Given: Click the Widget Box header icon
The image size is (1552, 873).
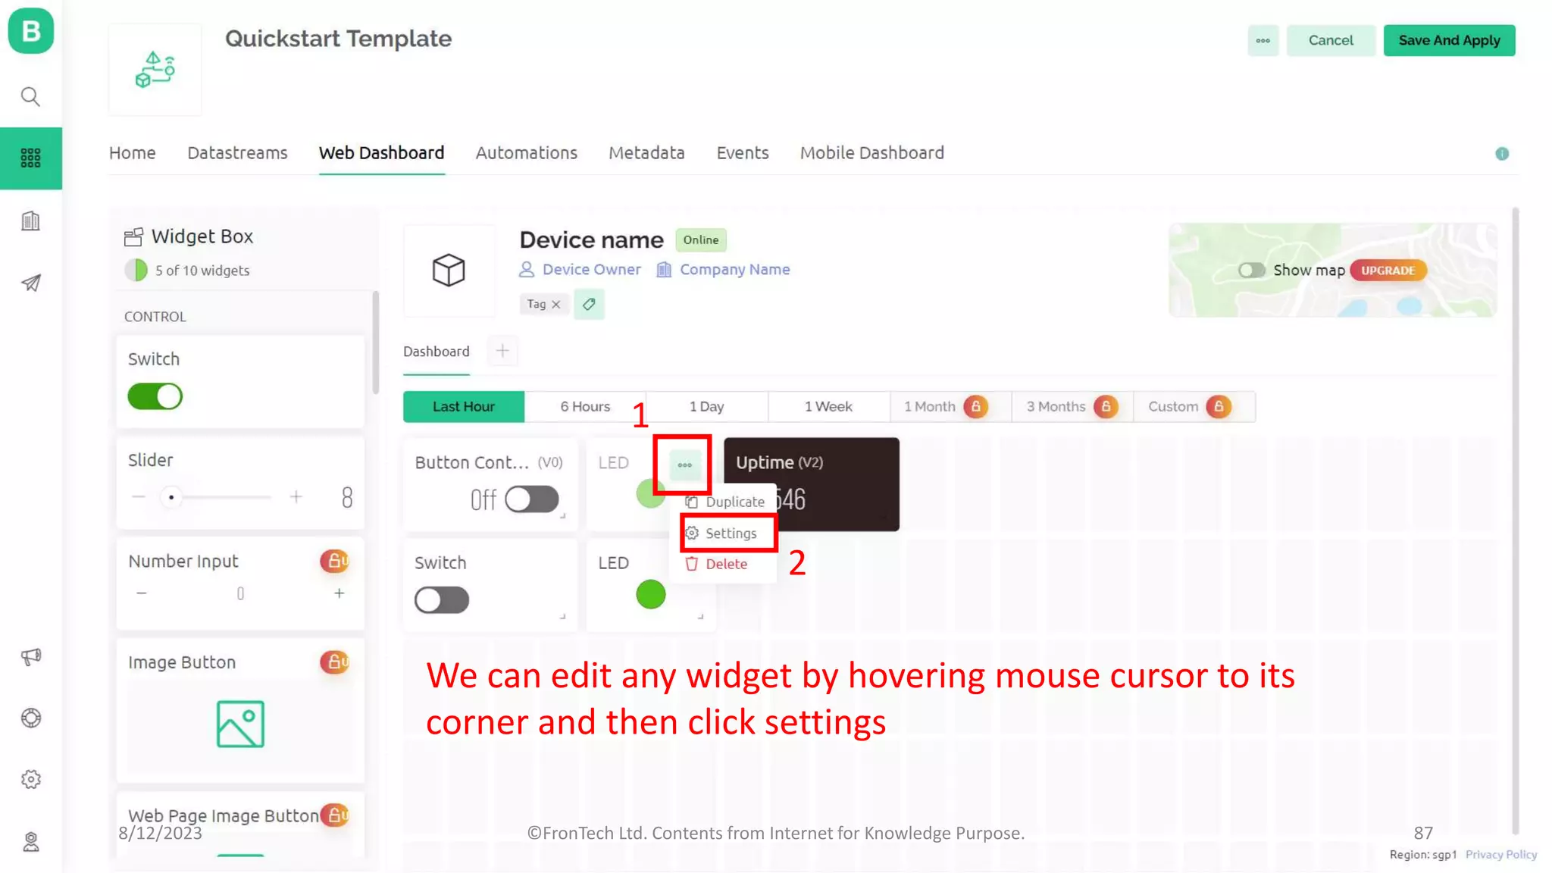Looking at the screenshot, I should click(133, 237).
